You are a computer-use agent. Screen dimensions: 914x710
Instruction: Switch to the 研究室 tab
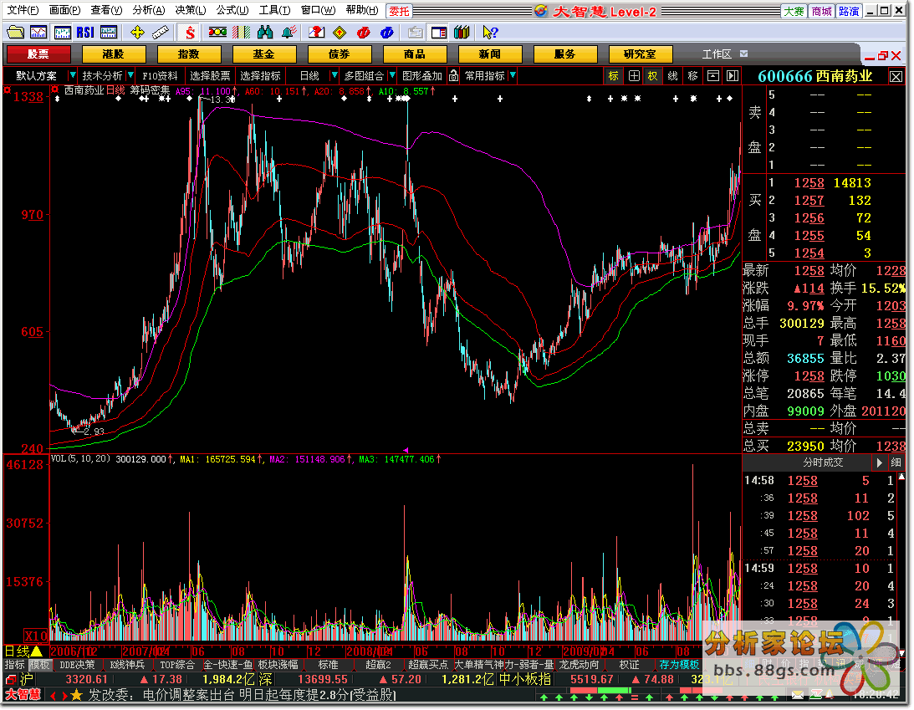pos(640,54)
